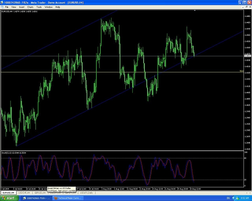Screen dimensions: 252x201
Task: Minimize the MetaTrader main window
Action: (x=240, y=2)
